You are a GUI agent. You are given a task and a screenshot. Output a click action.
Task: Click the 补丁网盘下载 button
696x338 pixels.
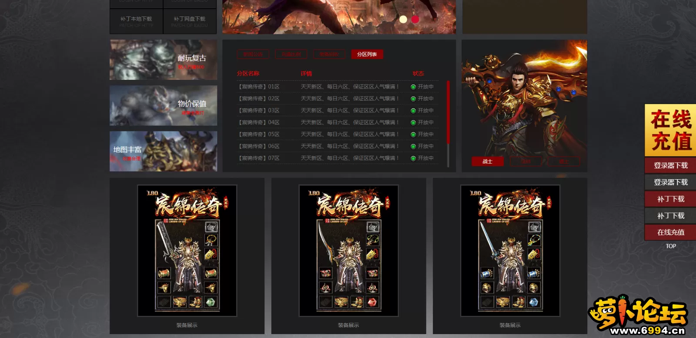[190, 21]
